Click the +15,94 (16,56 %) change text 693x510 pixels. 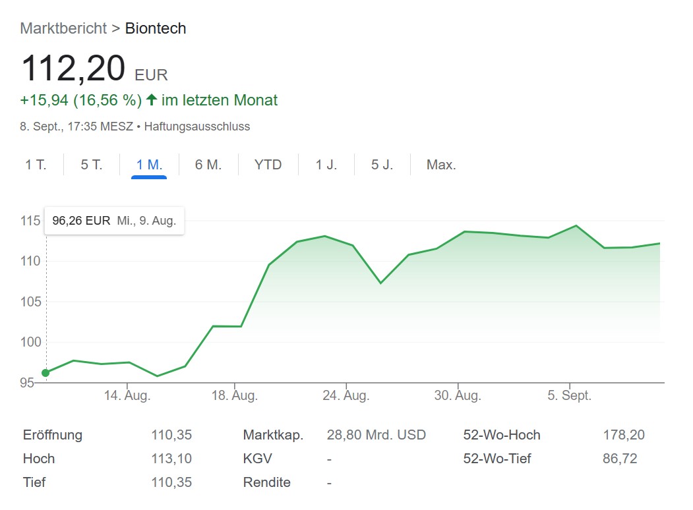[81, 100]
